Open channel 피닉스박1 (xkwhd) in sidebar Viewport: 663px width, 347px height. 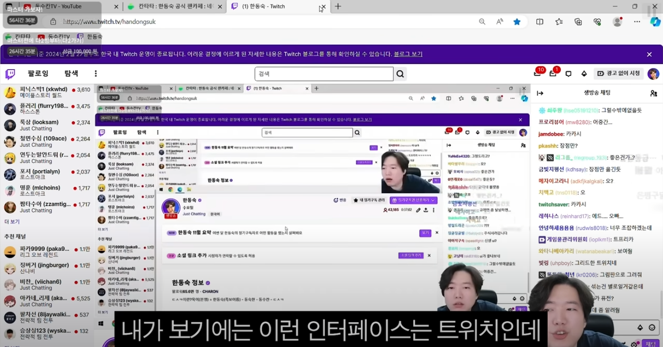tap(47, 92)
